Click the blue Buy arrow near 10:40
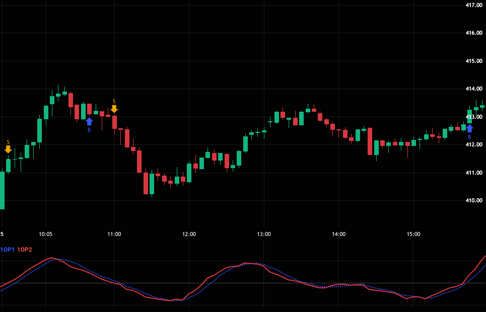The height and width of the screenshot is (312, 486). [x=89, y=121]
